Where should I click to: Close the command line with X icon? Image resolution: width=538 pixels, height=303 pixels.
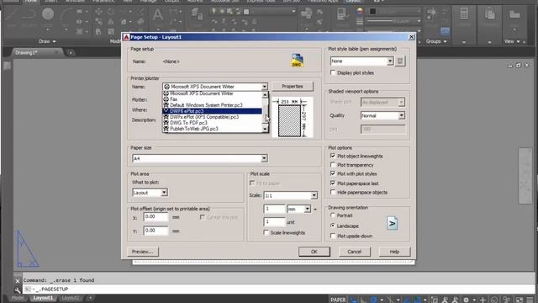click(18, 280)
